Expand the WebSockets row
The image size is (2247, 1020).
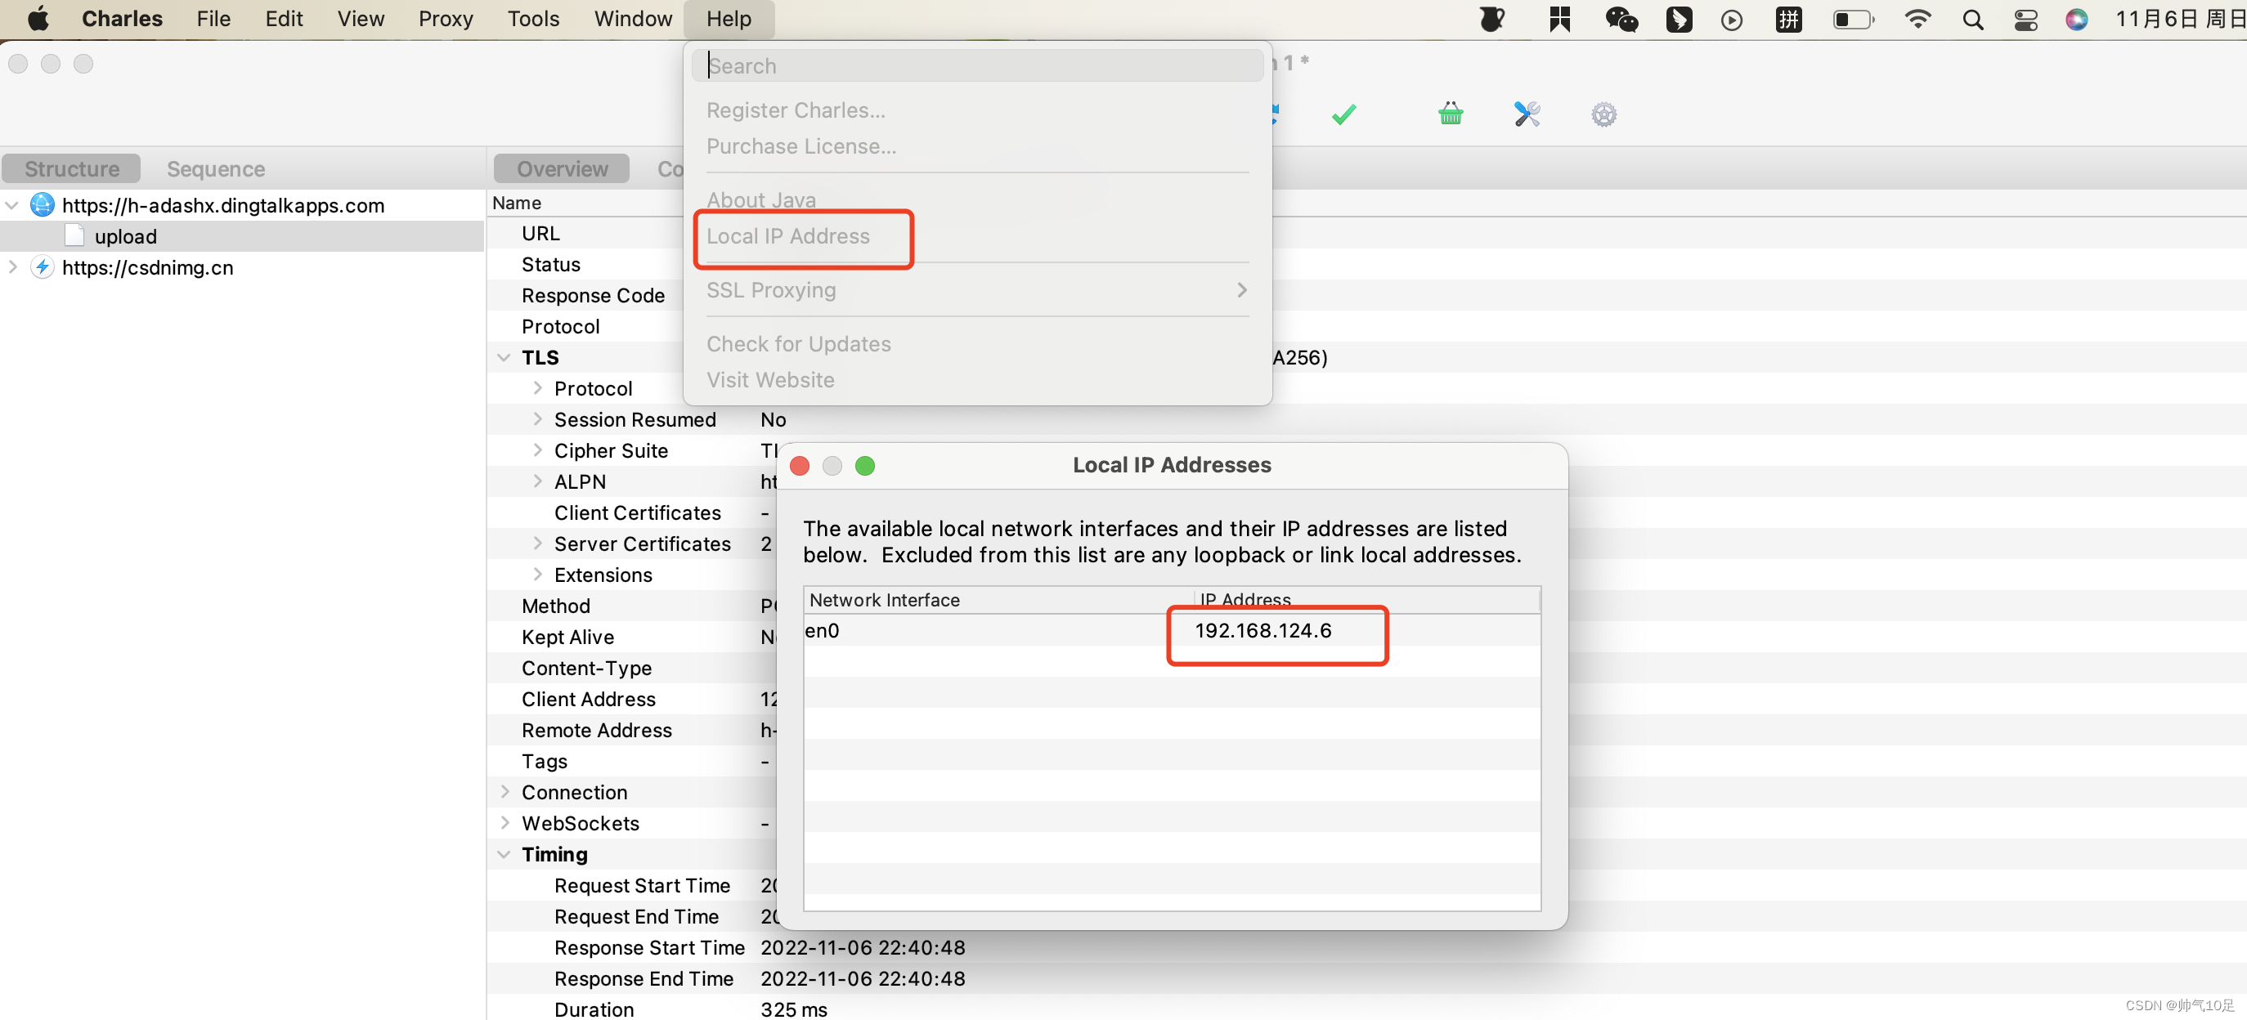505,823
